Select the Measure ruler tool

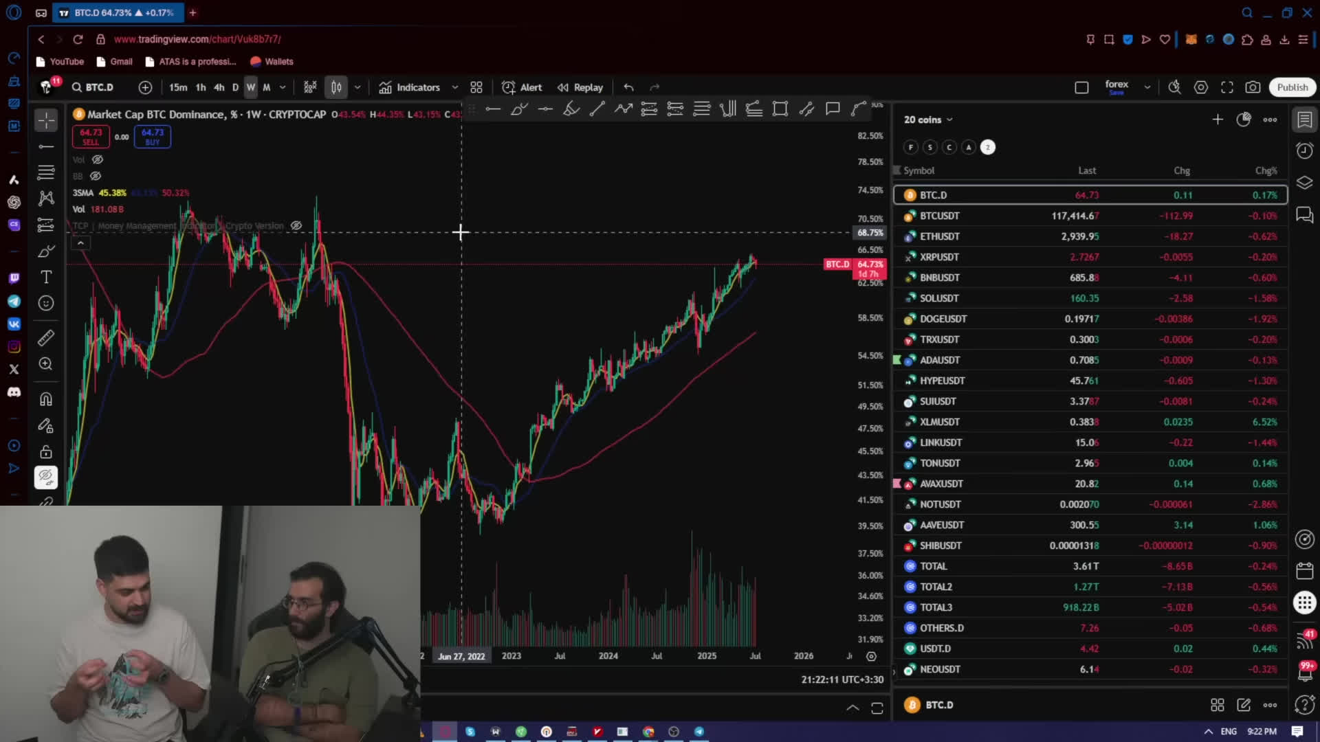coord(46,338)
